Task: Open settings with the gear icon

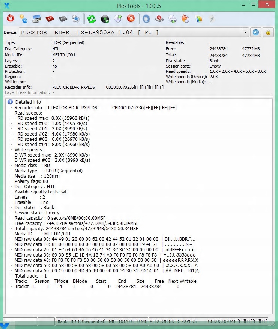Action: pyautogui.click(x=24, y=19)
